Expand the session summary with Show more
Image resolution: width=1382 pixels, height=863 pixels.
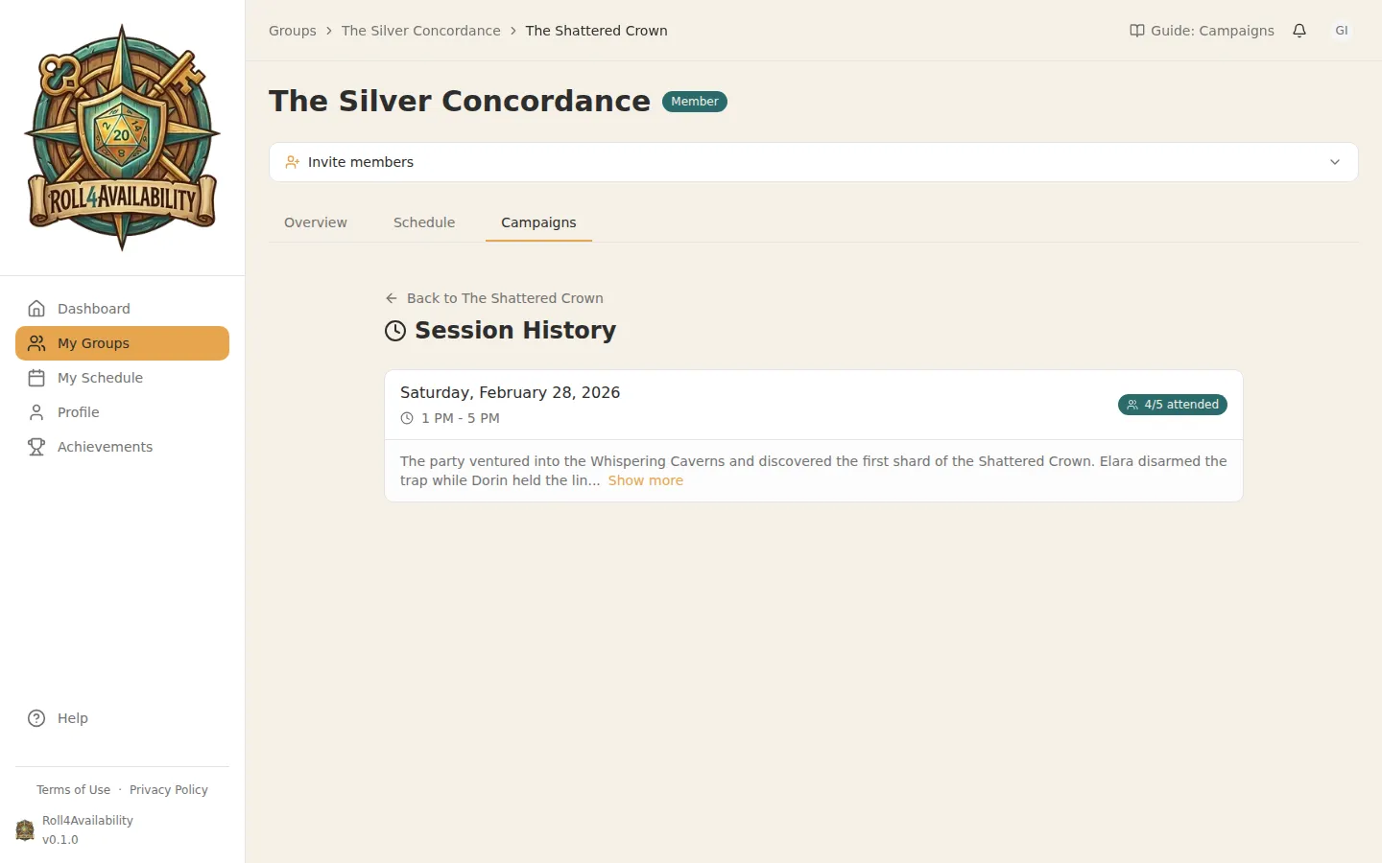(x=645, y=479)
